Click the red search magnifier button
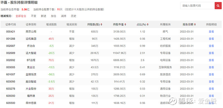 point(218,6)
